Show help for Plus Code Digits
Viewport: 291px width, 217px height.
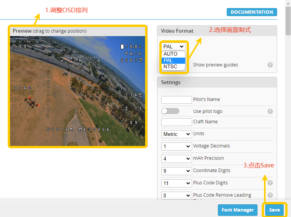[270, 183]
